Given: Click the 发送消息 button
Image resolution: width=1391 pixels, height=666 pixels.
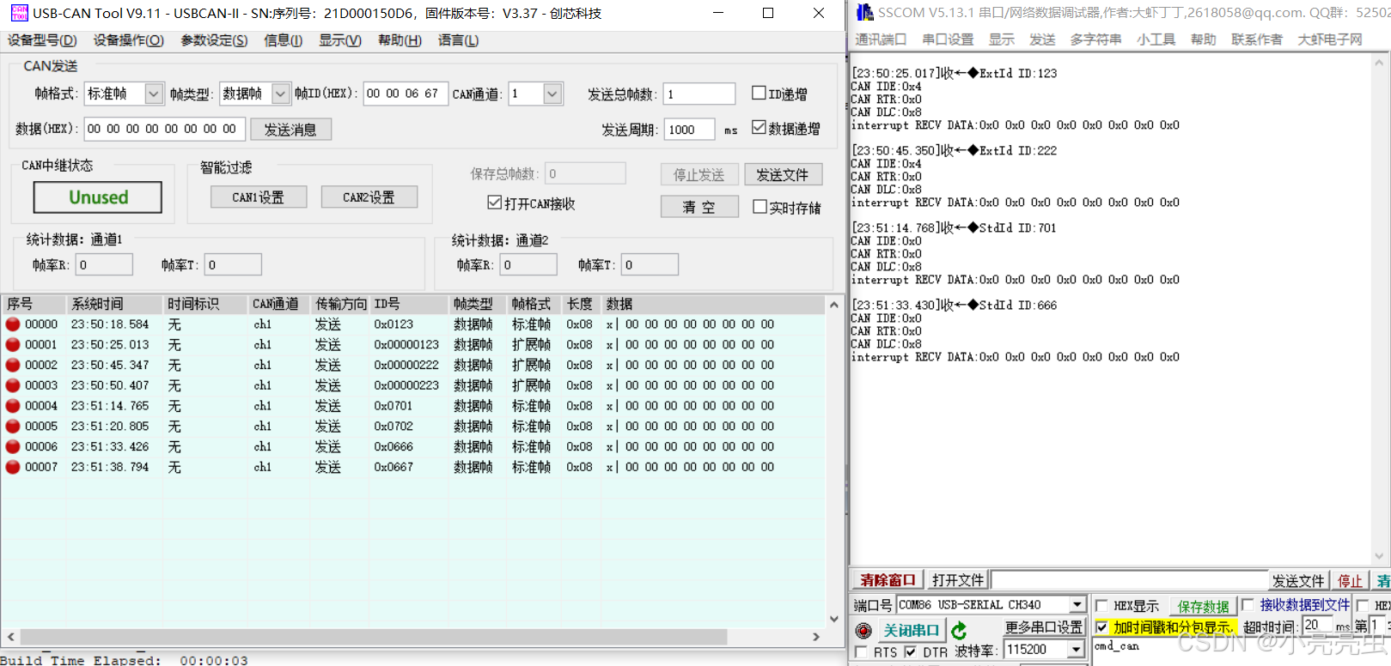Looking at the screenshot, I should tap(290, 130).
